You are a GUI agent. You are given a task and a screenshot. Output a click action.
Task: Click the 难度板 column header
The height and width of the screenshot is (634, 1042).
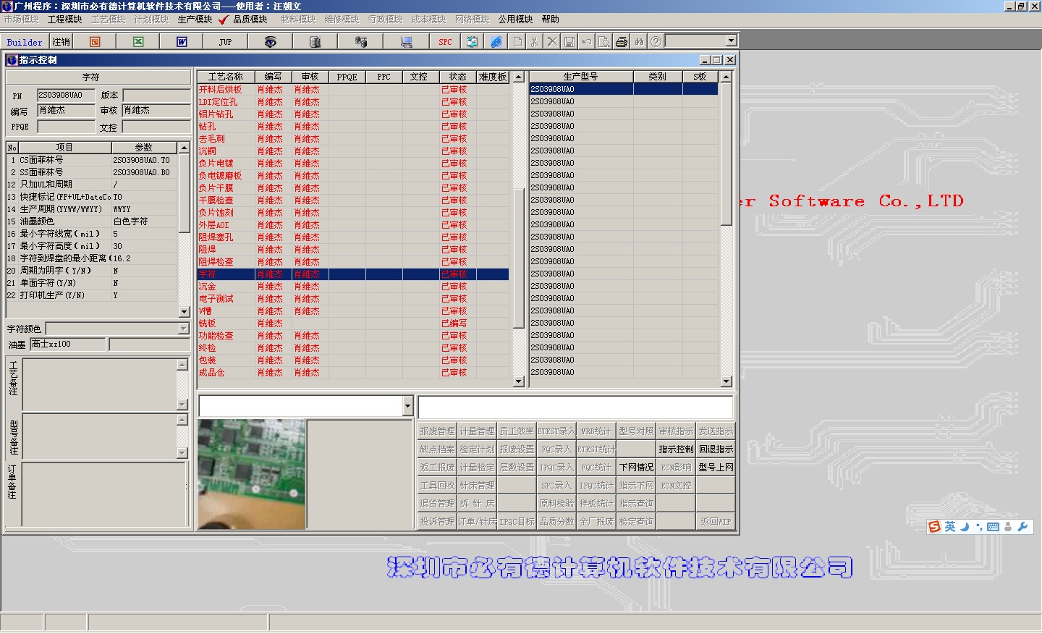click(x=493, y=77)
